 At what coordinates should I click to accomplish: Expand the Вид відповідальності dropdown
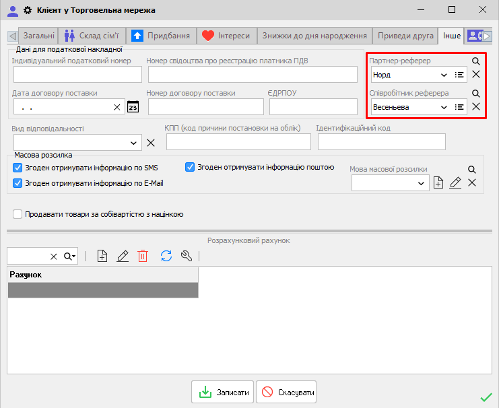point(133,143)
